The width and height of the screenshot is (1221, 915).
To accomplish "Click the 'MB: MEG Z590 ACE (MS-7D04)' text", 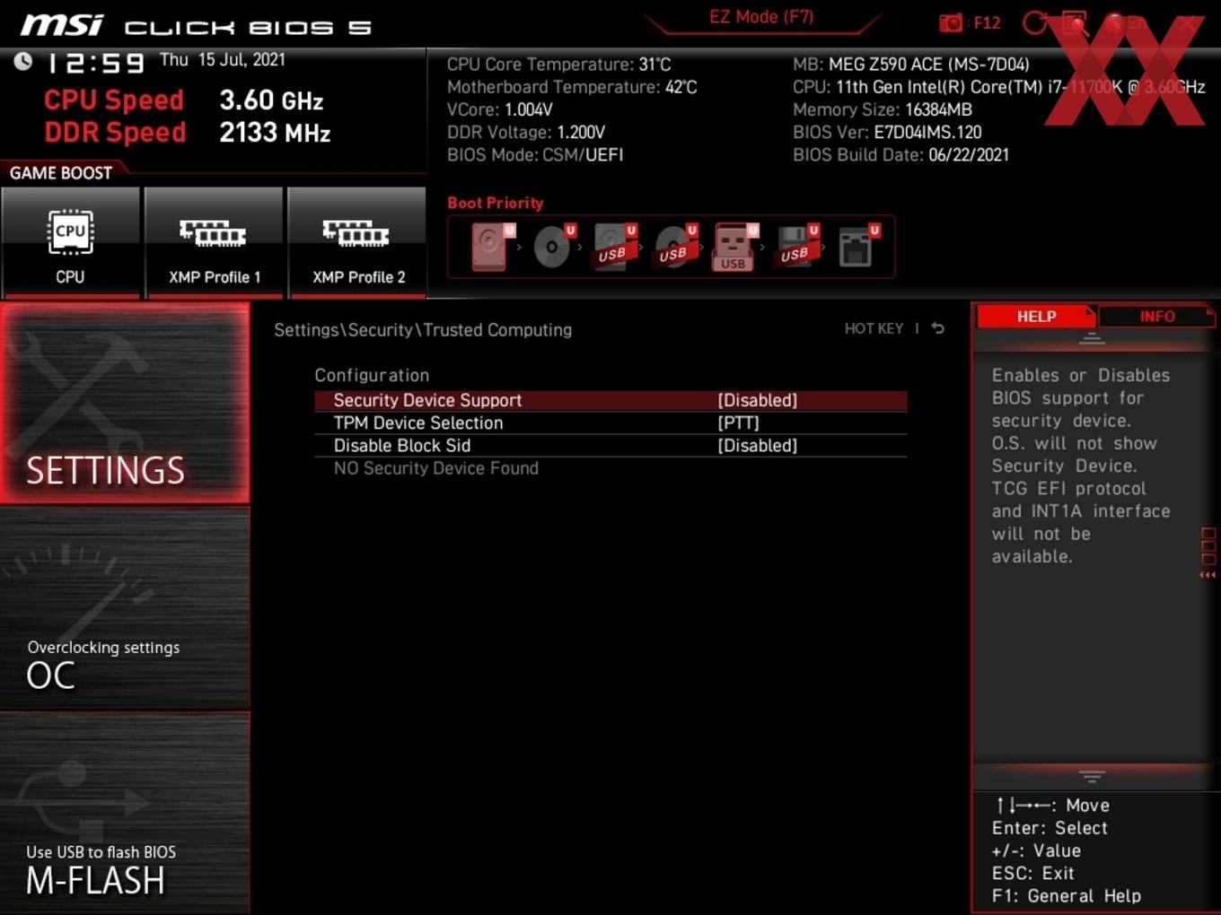I will [911, 64].
